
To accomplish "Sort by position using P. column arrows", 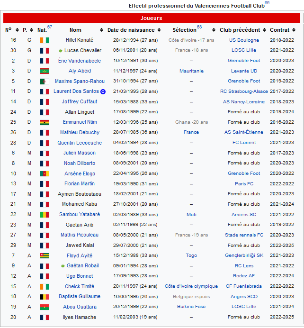I will point(32,30).
